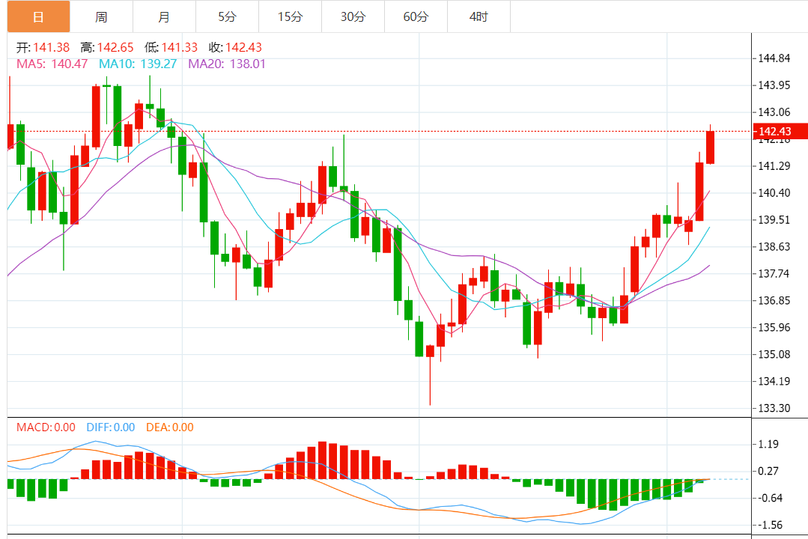Viewport: 808px width, 539px height.
Task: Click the MA20: 138.01 indicator label
Action: (x=227, y=64)
